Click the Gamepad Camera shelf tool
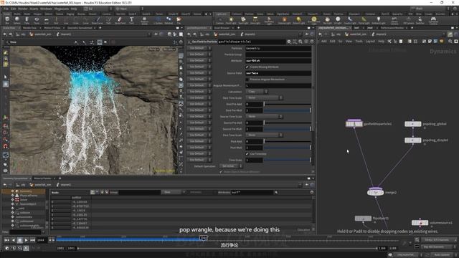459x258 pixels. tap(433, 20)
